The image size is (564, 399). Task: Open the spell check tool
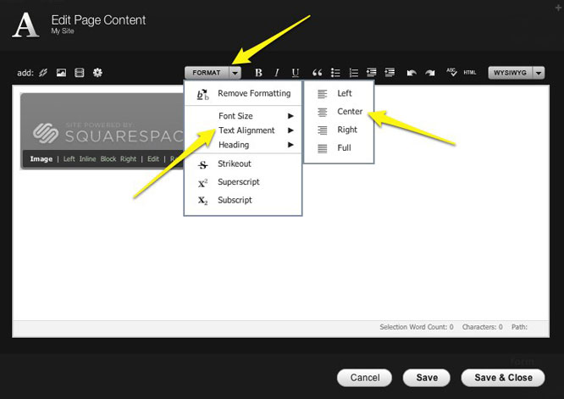pyautogui.click(x=451, y=73)
